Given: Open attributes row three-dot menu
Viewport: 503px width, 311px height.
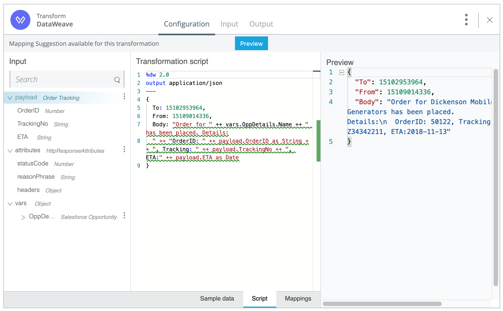Looking at the screenshot, I should pos(124,149).
